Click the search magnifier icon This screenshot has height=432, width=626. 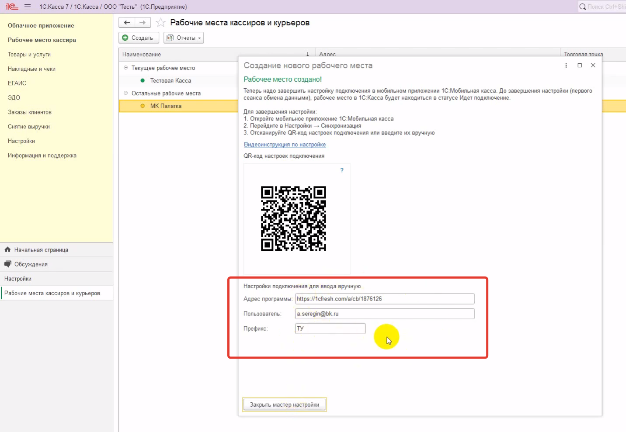tap(583, 7)
